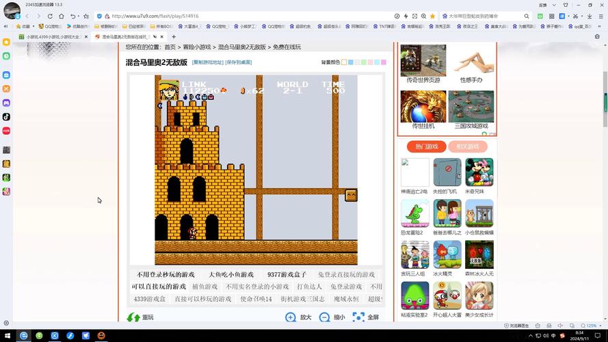The width and height of the screenshot is (608, 342).
Task: Go to the browser home page
Action: (62, 16)
